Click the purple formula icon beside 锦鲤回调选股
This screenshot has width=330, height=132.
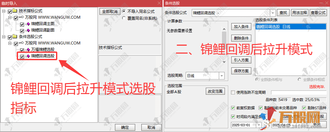click(28, 56)
